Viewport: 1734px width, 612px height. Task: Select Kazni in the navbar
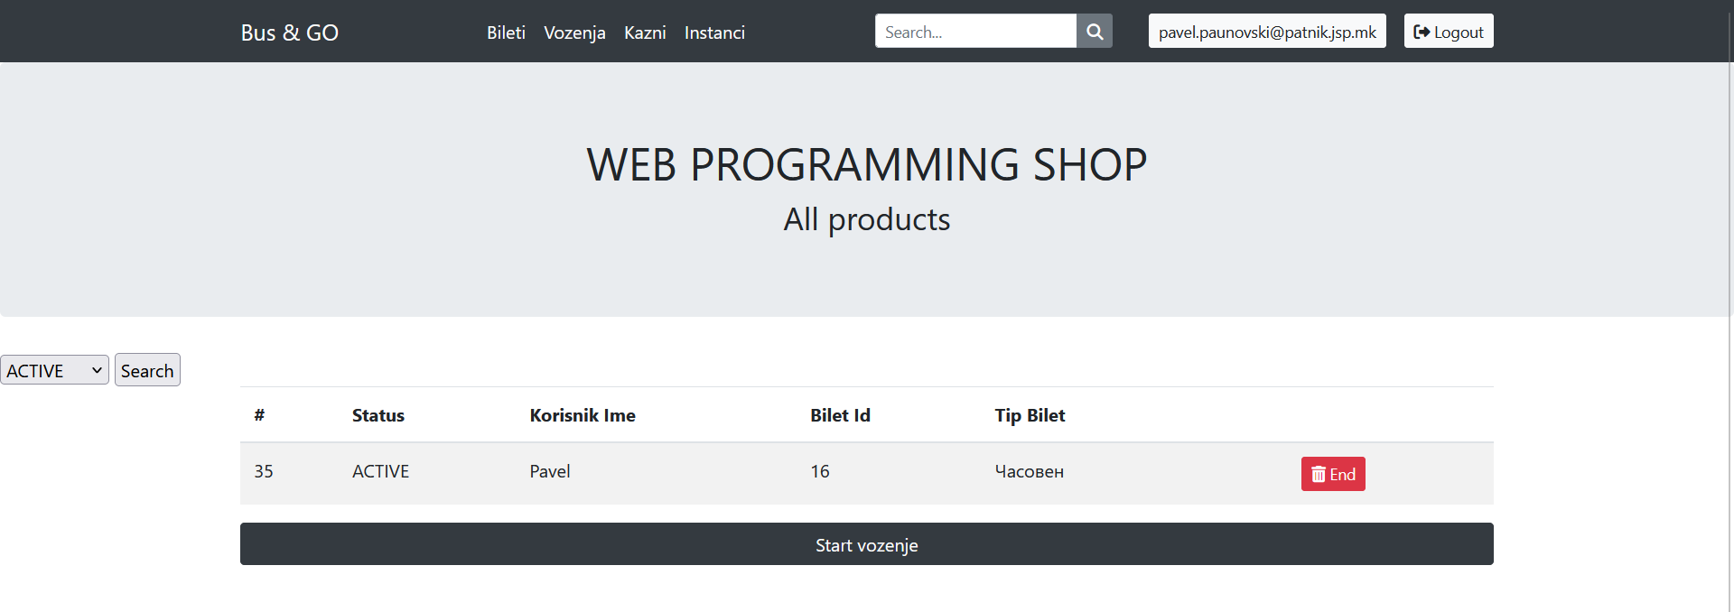pyautogui.click(x=645, y=32)
